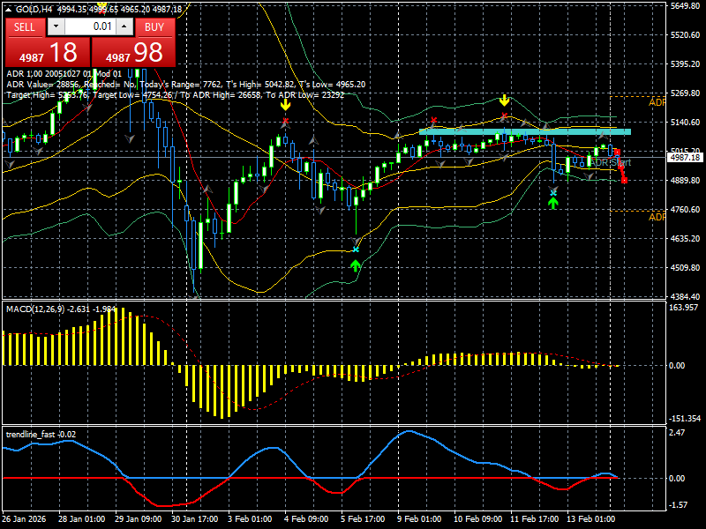Click the green up arrow near 5 Feb 17:00
Image resolution: width=706 pixels, height=529 pixels.
click(356, 266)
